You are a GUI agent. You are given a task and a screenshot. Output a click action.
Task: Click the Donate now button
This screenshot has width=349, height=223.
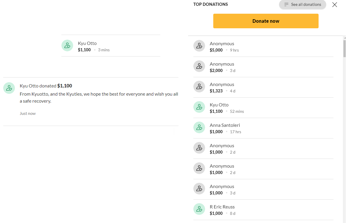click(266, 21)
